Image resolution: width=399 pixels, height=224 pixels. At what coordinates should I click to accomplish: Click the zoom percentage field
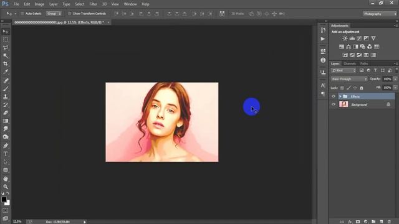tap(17, 222)
